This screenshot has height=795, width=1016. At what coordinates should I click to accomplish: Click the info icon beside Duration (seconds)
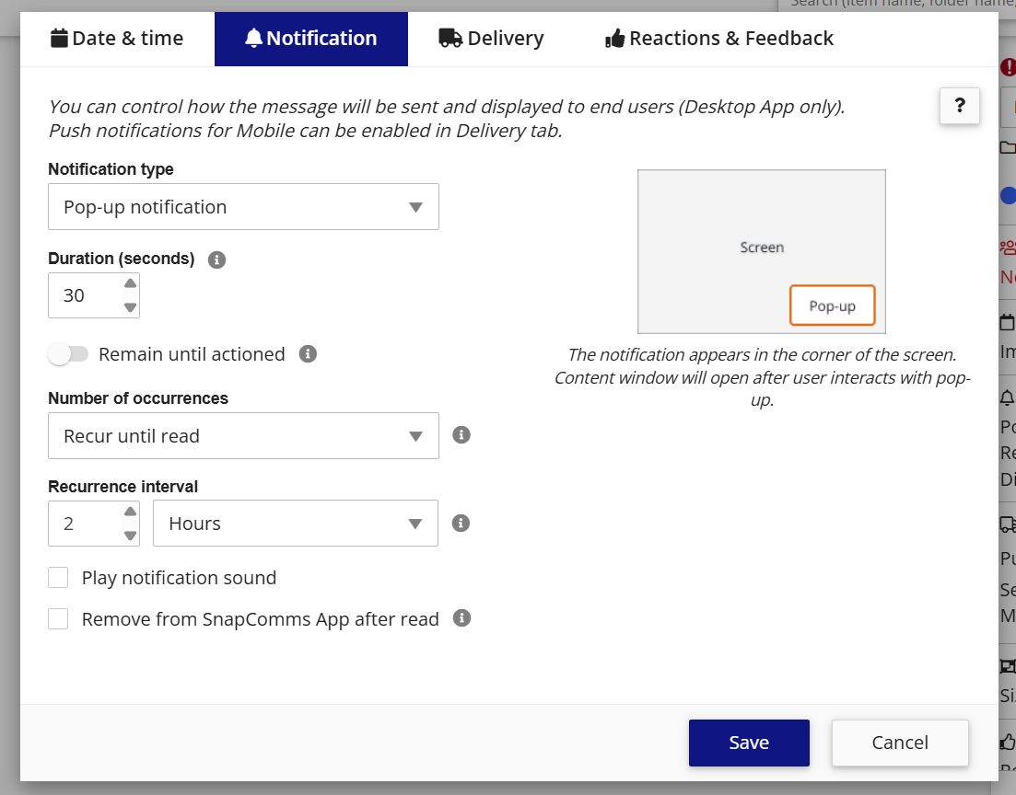pyautogui.click(x=216, y=259)
